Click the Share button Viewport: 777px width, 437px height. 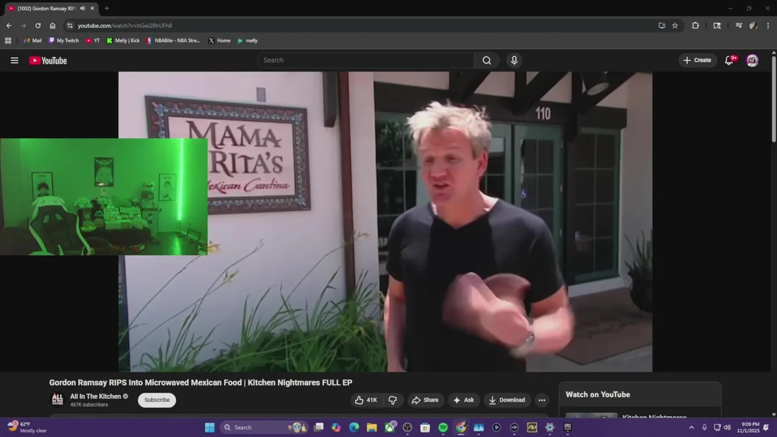click(x=424, y=400)
